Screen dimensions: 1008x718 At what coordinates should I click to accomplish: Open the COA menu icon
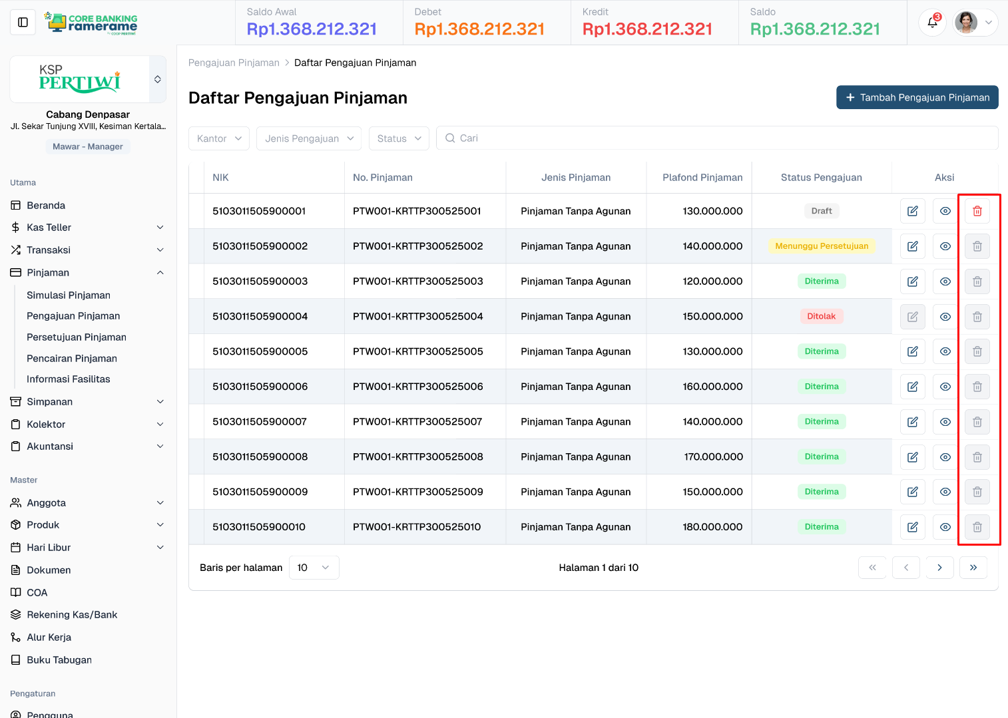15,592
